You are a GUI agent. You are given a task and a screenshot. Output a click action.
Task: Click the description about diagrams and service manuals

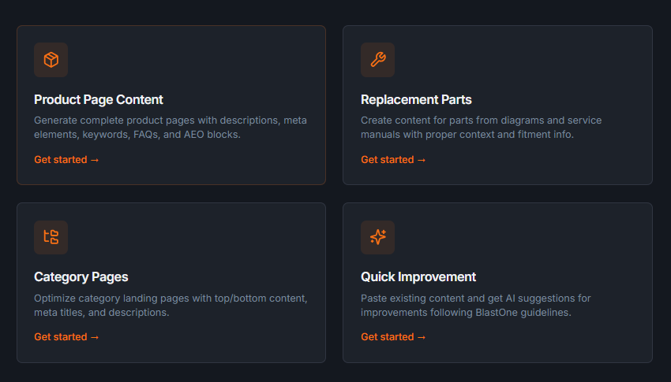(481, 128)
